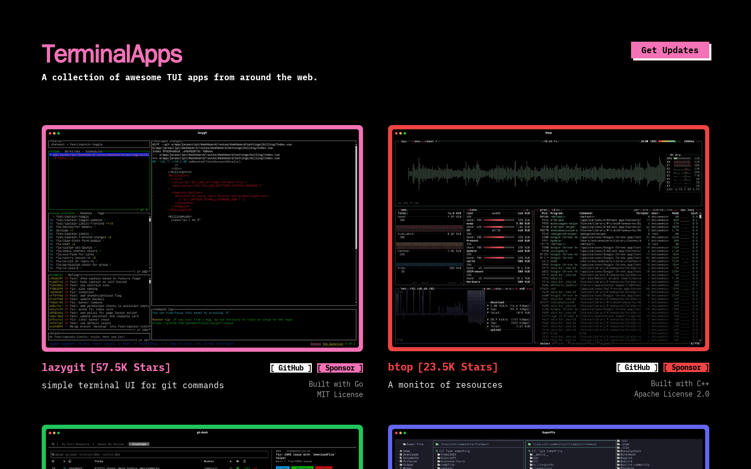Expand the selected billing file in lazygit Files panel
This screenshot has width=751, height=469.
[99, 155]
